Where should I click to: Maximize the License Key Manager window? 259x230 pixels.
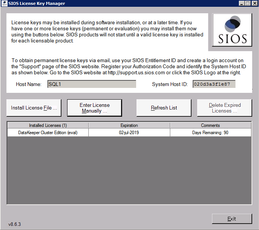pos(248,3)
